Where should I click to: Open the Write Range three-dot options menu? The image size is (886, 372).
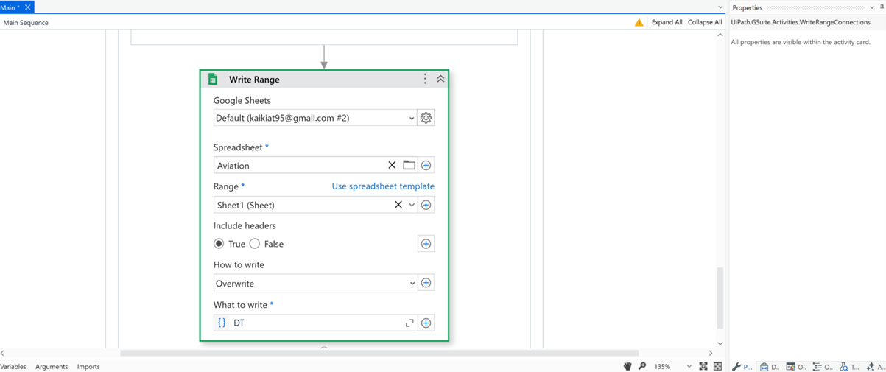[x=425, y=79]
